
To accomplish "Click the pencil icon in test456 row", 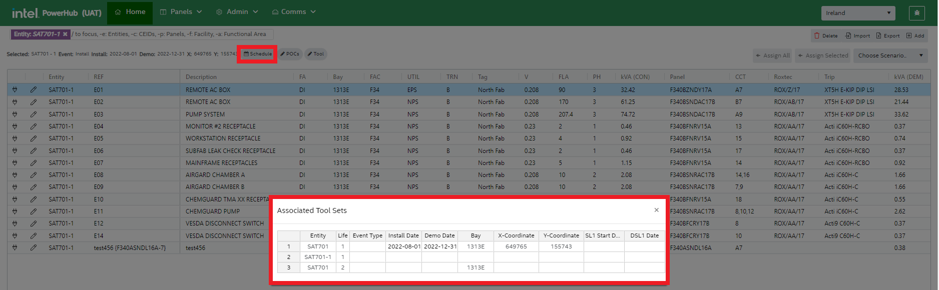I will tap(33, 248).
